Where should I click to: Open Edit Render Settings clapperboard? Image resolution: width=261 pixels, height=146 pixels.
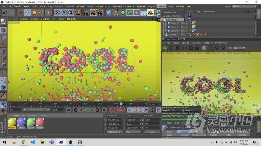tap(100, 13)
